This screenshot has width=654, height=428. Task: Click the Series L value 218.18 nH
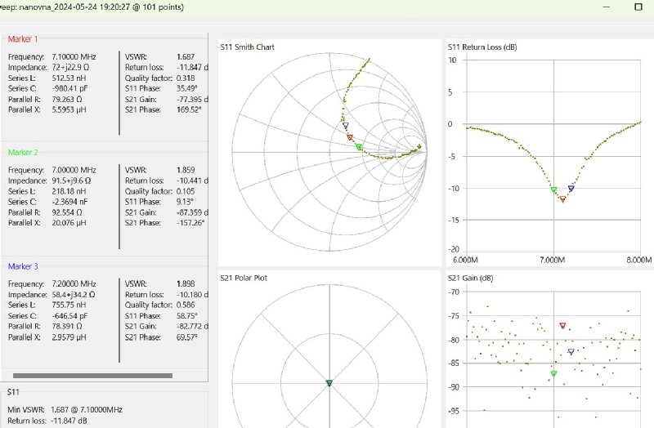tap(69, 191)
